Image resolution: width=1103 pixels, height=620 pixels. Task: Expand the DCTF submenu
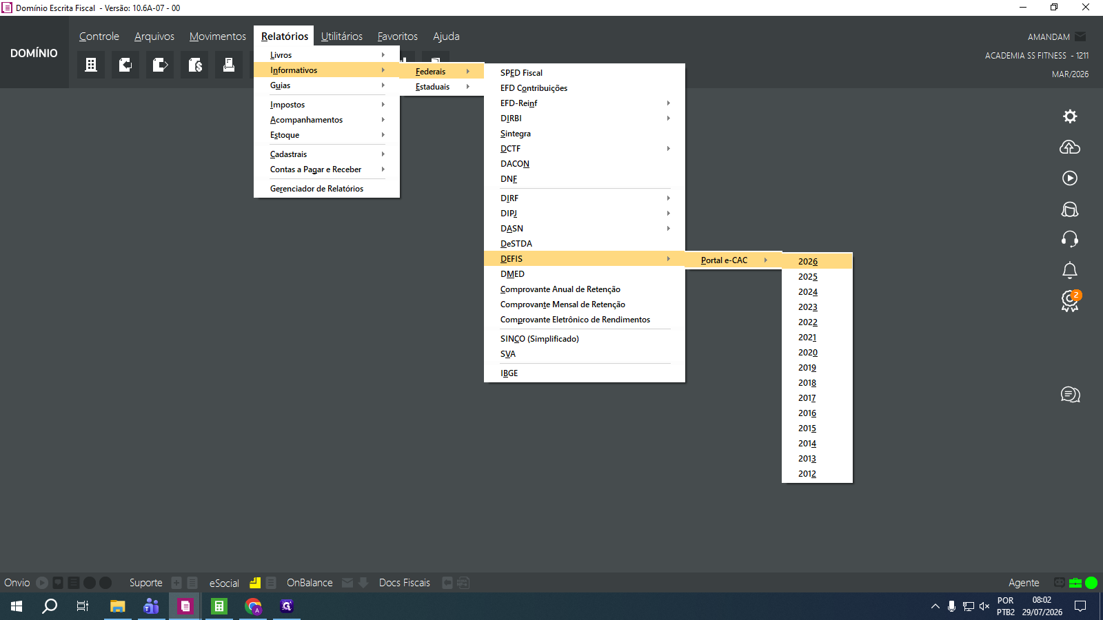(585, 149)
